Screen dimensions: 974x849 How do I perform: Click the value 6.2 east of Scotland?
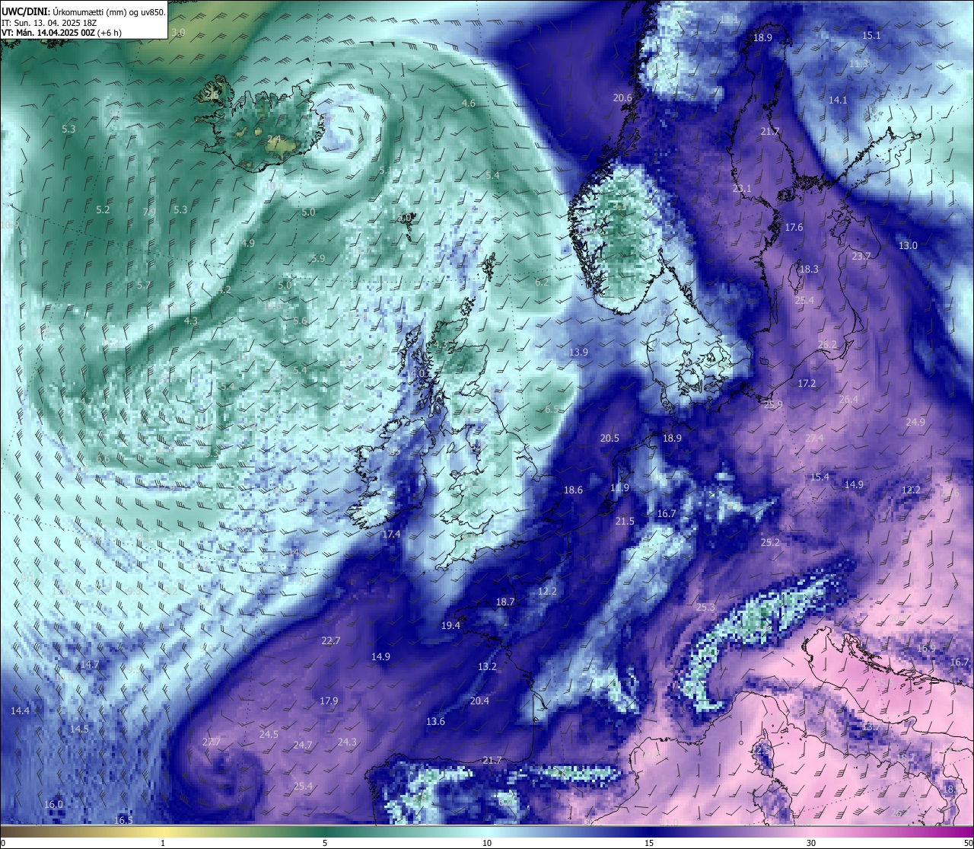tap(542, 282)
